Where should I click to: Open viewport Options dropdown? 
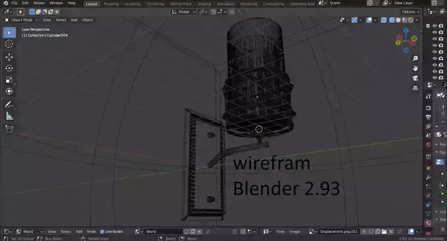pyautogui.click(x=411, y=12)
